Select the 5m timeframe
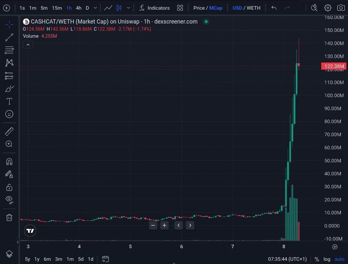Viewport: 348px width, 264px height. click(x=44, y=8)
